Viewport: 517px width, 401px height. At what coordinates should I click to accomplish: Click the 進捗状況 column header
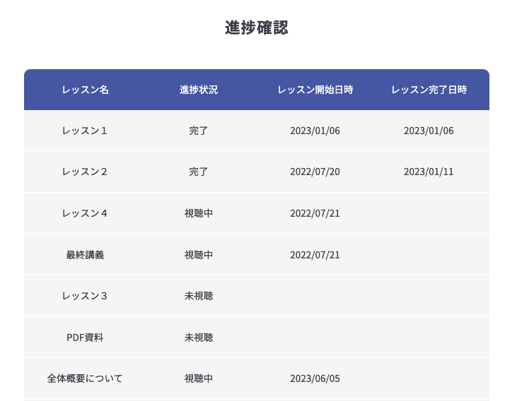199,90
